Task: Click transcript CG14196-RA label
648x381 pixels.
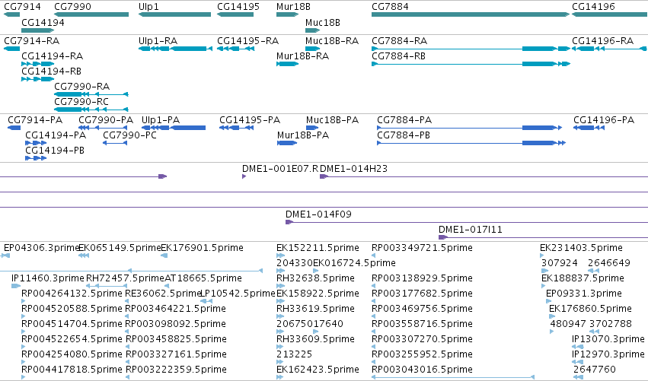Action: coord(603,41)
